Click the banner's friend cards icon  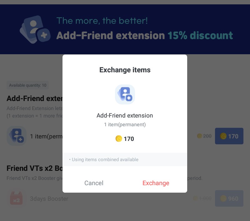pos(35,30)
